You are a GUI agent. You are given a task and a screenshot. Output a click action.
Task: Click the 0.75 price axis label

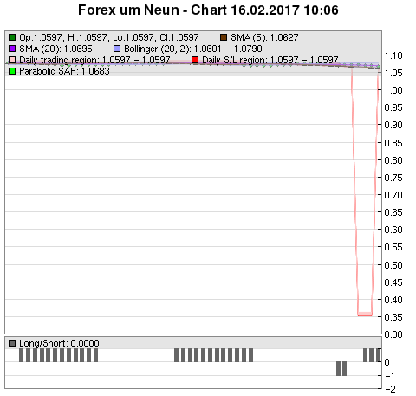tap(393, 178)
